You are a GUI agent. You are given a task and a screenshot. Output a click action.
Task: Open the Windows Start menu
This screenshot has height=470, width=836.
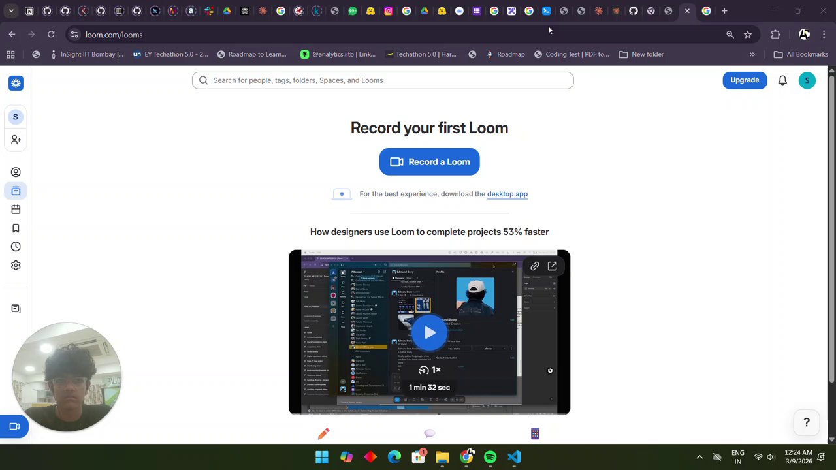click(322, 457)
